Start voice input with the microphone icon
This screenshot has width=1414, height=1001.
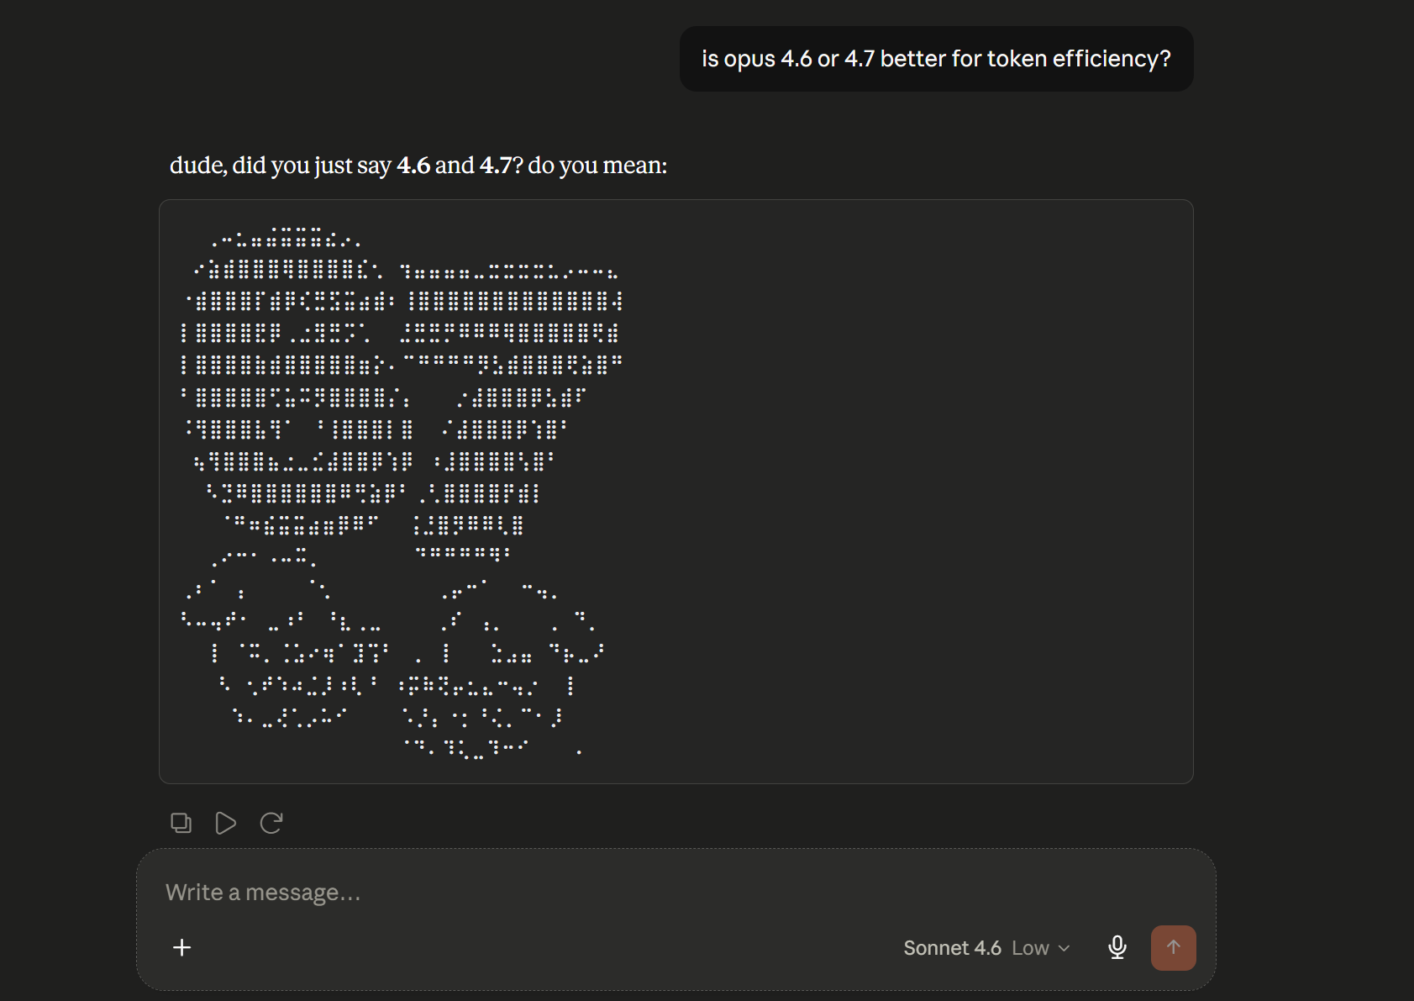pyautogui.click(x=1117, y=948)
